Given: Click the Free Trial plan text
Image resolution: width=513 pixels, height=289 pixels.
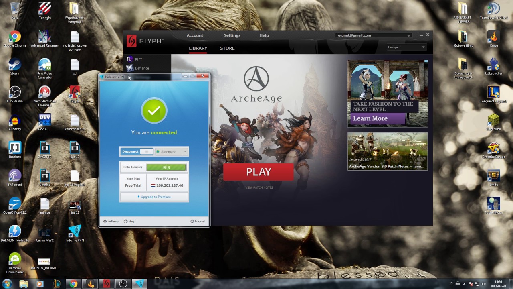Looking at the screenshot, I should coord(133,185).
